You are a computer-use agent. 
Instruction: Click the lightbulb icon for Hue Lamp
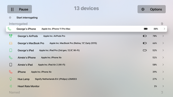click(x=11, y=79)
